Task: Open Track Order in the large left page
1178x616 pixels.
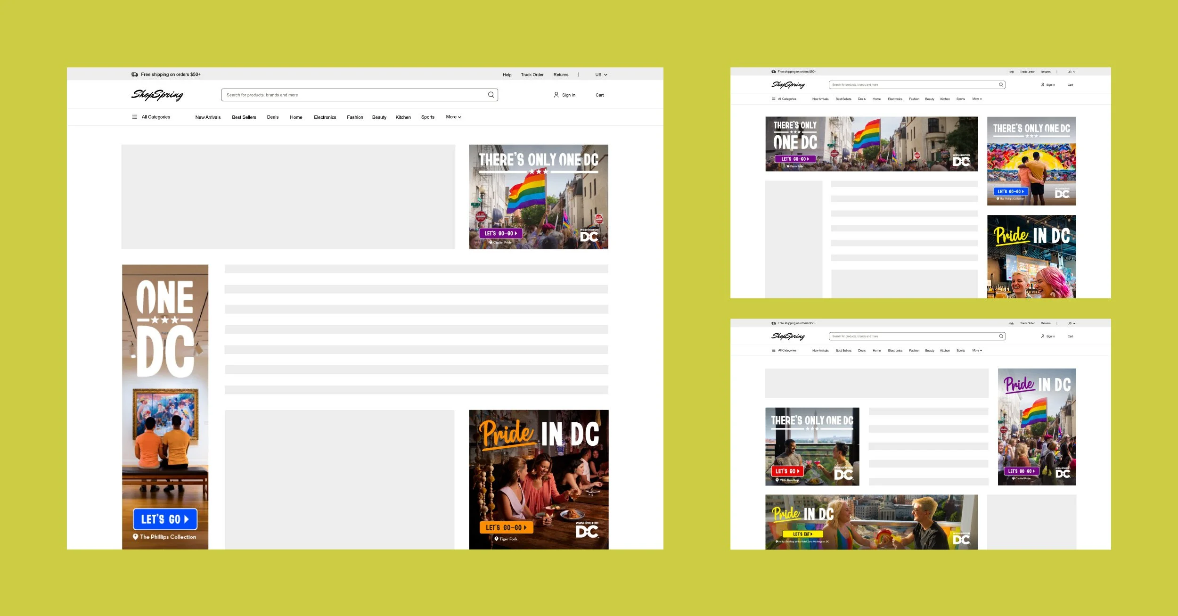Action: pyautogui.click(x=532, y=75)
